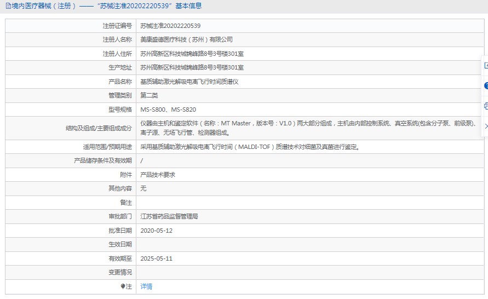This screenshot has height=299, width=488.
Task: Click the 适用范围/预期用途 row label
Action: coord(107,147)
